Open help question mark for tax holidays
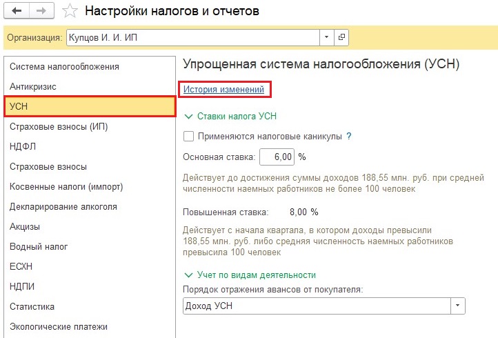Viewport: 498px width, 338px height. 349,137
